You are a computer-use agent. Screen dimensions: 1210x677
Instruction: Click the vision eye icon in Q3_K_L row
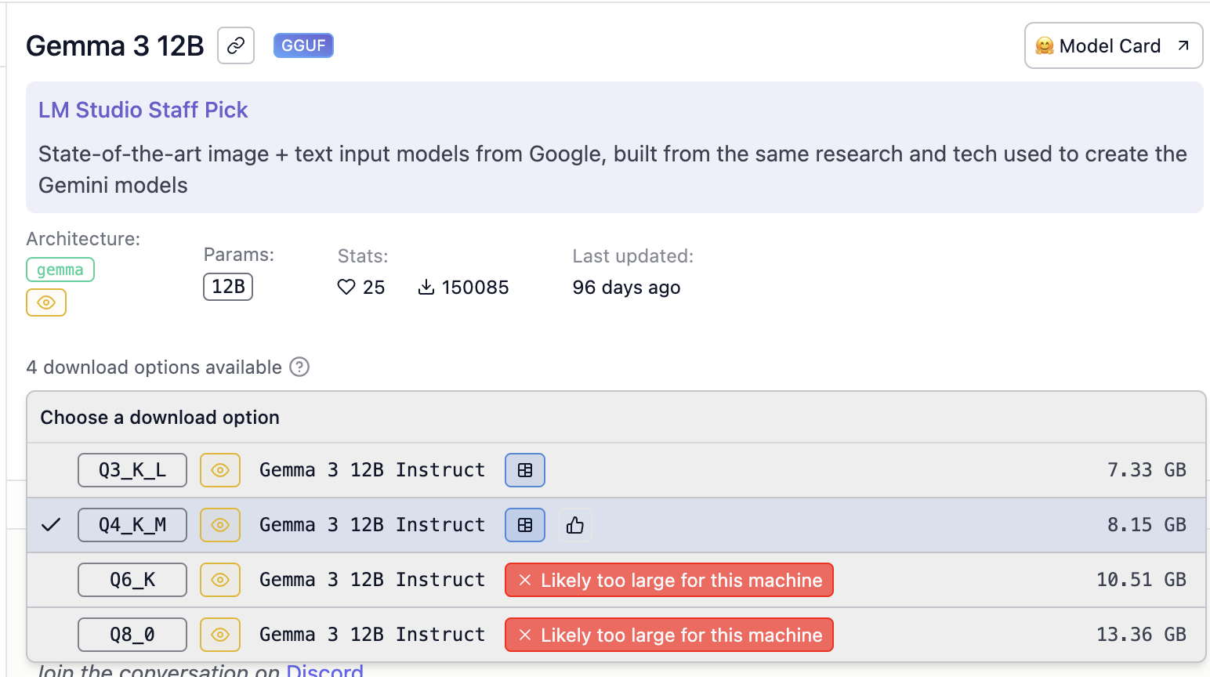pos(220,470)
